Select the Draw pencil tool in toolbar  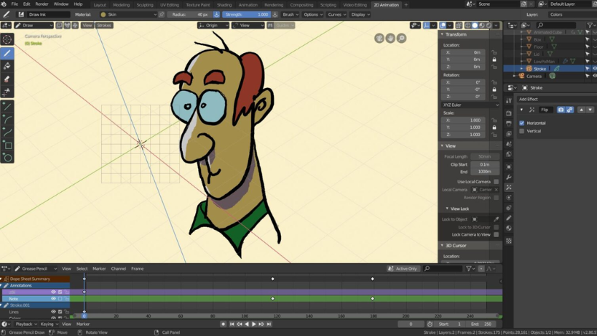(x=7, y=53)
